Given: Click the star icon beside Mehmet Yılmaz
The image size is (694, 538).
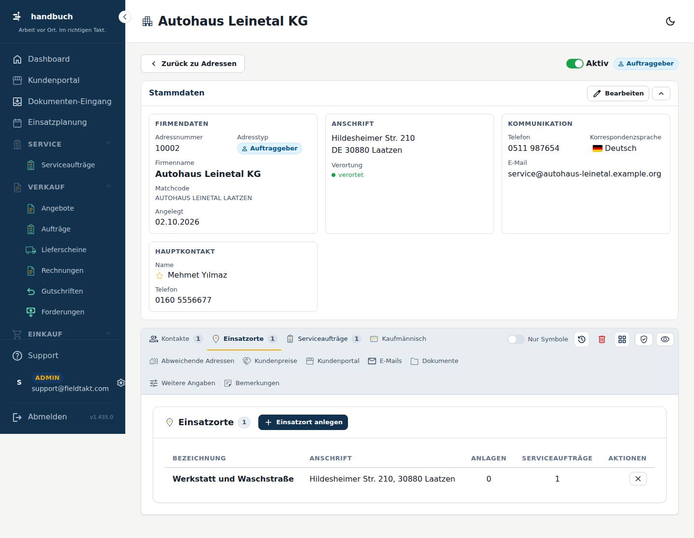Looking at the screenshot, I should (160, 276).
